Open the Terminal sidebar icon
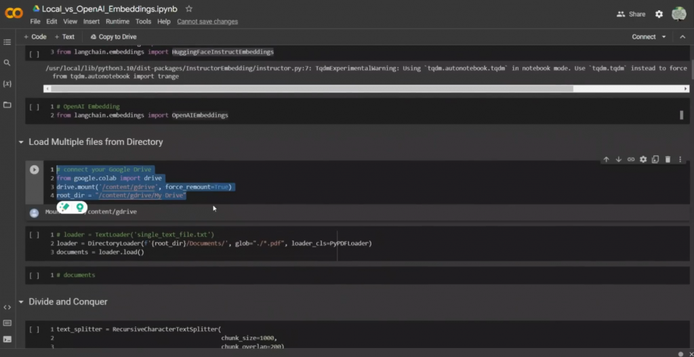Viewport: 694px width, 357px height. click(x=7, y=339)
